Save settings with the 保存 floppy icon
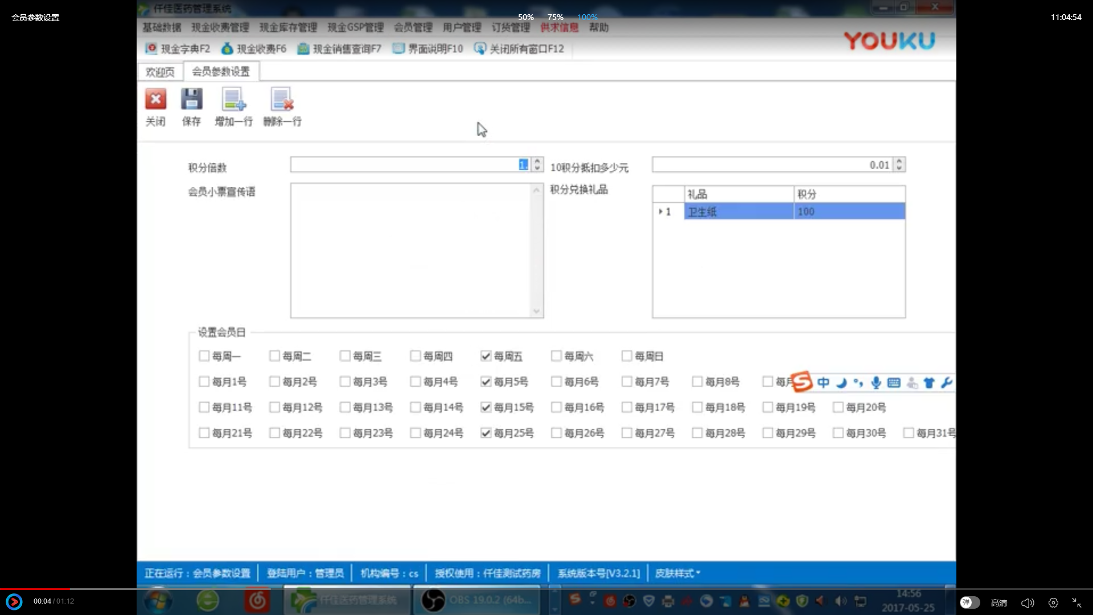 pos(191,99)
